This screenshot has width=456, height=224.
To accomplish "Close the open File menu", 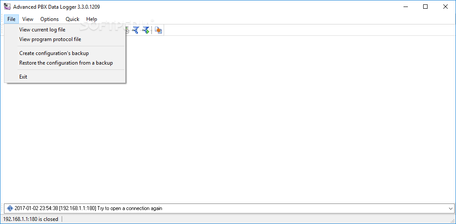I will [x=11, y=19].
